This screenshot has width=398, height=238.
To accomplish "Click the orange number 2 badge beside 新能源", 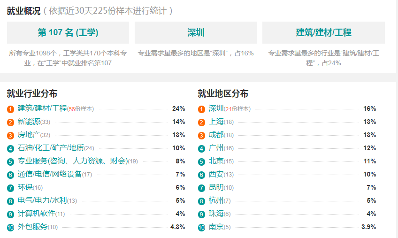I will [x=10, y=123].
